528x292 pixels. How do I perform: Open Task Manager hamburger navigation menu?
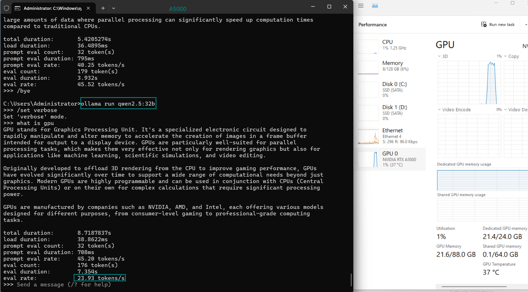pyautogui.click(x=361, y=6)
